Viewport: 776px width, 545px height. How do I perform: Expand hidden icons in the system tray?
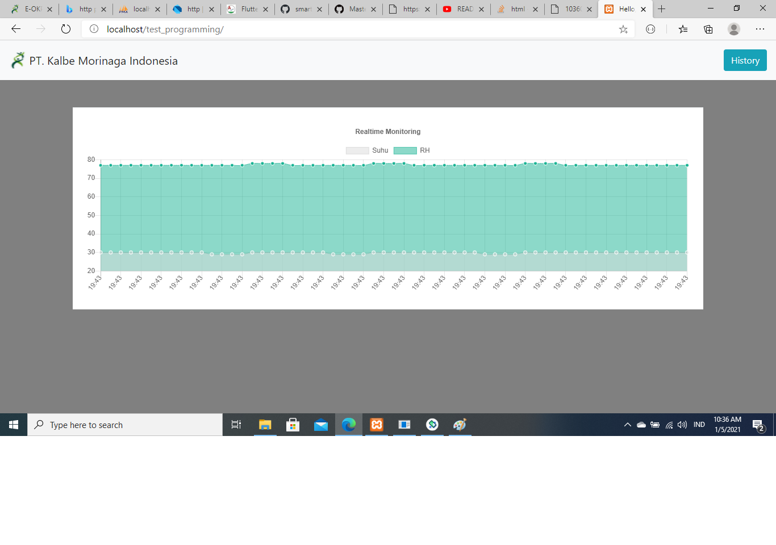tap(627, 424)
